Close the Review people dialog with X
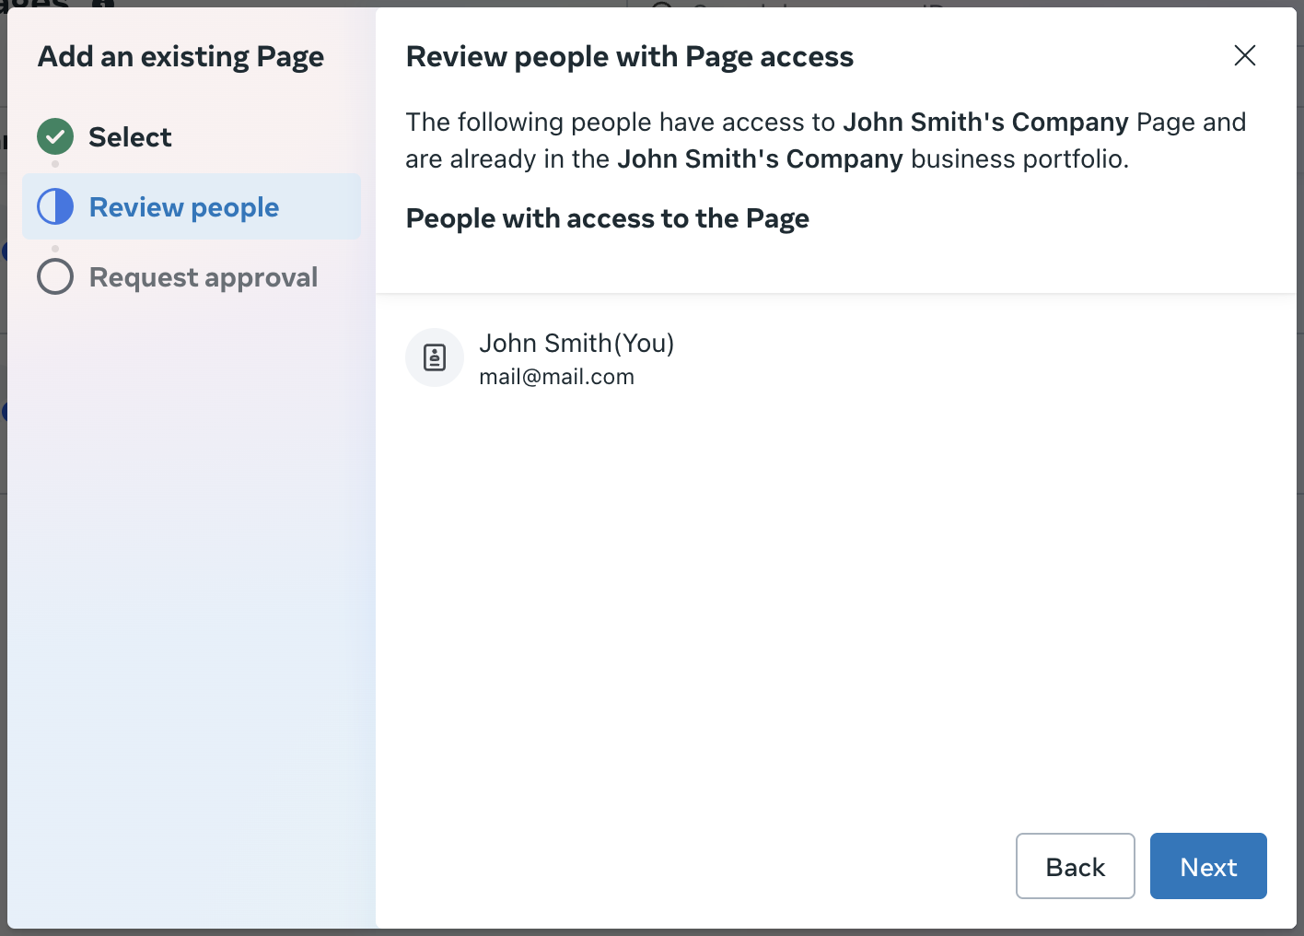This screenshot has width=1304, height=936. 1244,56
